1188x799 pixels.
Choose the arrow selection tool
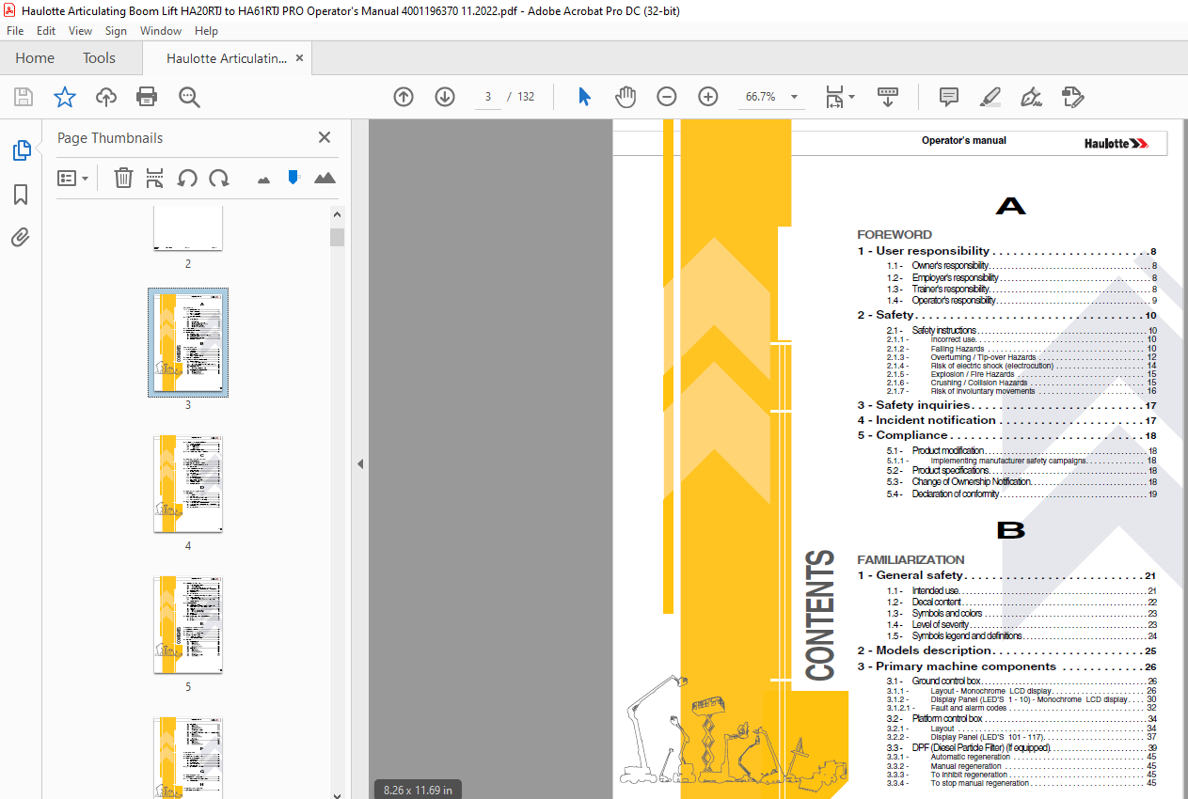[584, 97]
